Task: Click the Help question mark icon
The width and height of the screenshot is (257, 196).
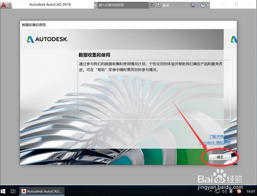Action: click(203, 5)
